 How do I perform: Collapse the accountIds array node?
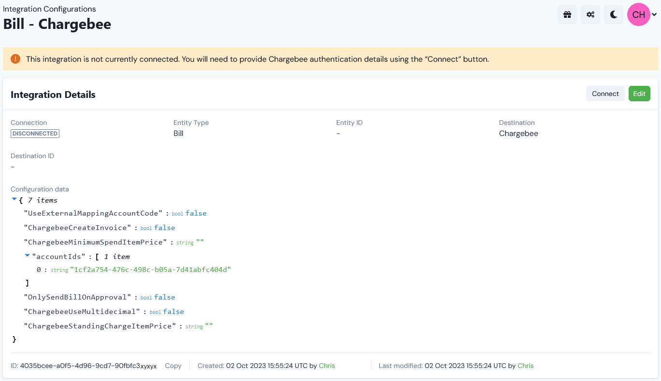click(27, 255)
